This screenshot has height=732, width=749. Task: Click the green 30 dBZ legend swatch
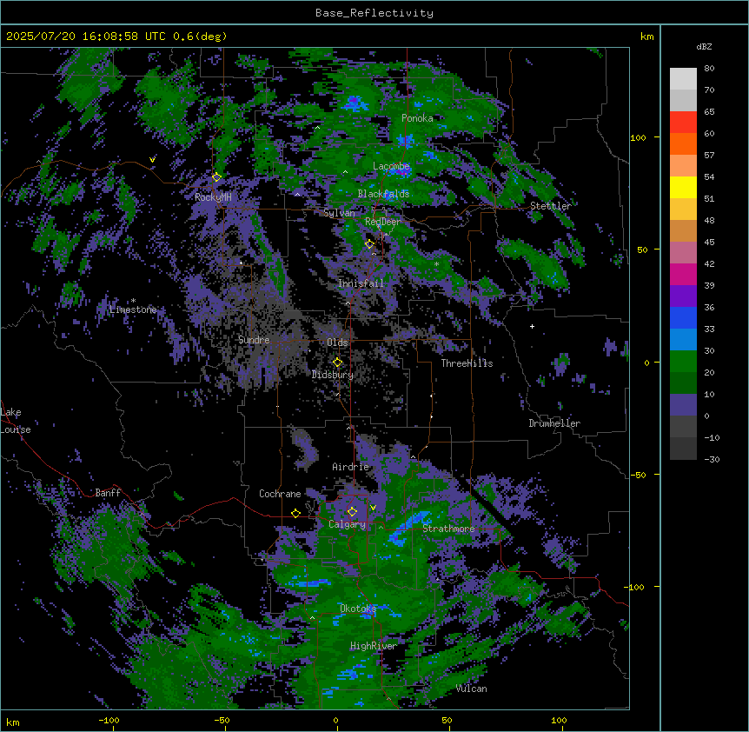pos(683,362)
